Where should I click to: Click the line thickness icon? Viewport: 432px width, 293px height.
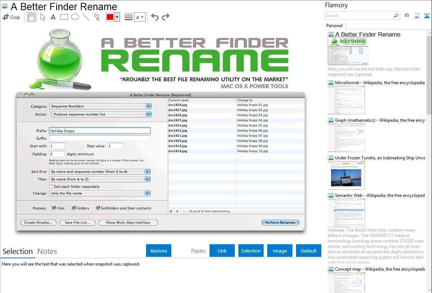pos(129,17)
